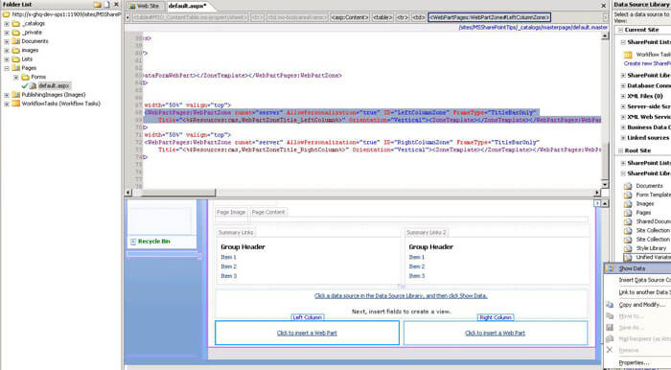This screenshot has height=370, width=671.
Task: Click the <tr> tag selector
Action: [x=403, y=17]
